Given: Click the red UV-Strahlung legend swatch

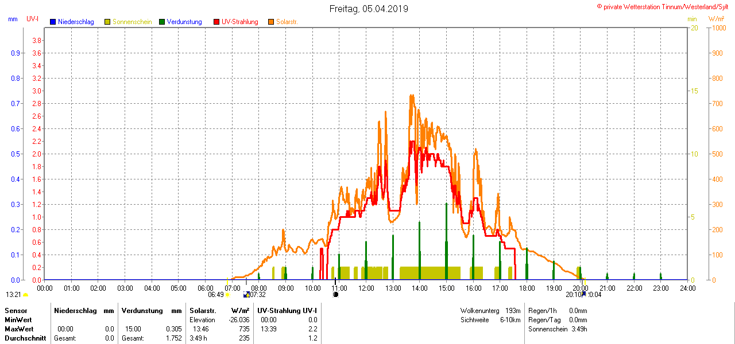Looking at the screenshot, I should coord(216,22).
